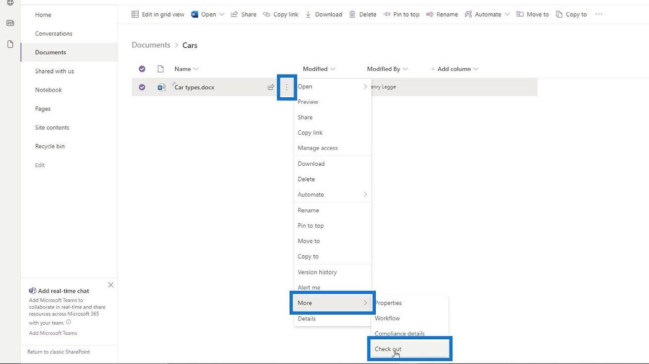Select Version history in context menu
This screenshot has height=364, width=649.
pos(333,272)
